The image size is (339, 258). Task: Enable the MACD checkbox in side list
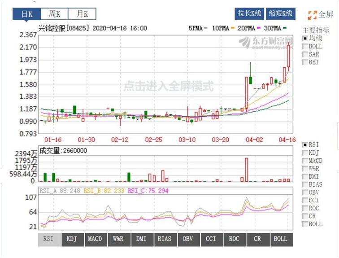coord(305,161)
